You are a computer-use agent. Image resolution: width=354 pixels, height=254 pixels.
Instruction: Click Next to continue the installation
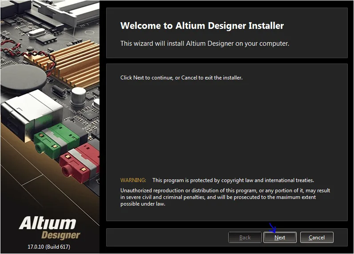(x=280, y=237)
